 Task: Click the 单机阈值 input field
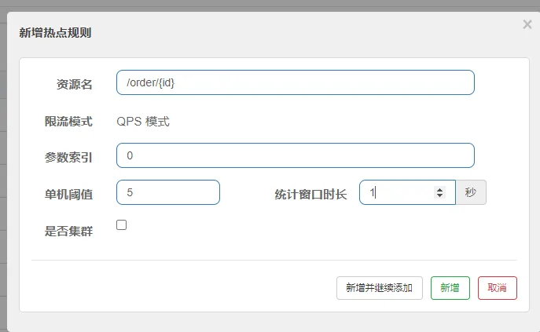pyautogui.click(x=168, y=192)
